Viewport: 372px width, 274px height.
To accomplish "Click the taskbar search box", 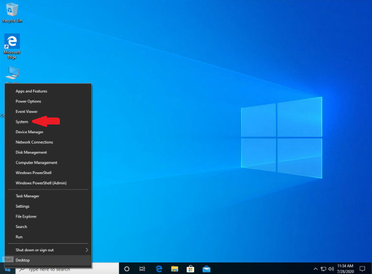I will (67, 269).
